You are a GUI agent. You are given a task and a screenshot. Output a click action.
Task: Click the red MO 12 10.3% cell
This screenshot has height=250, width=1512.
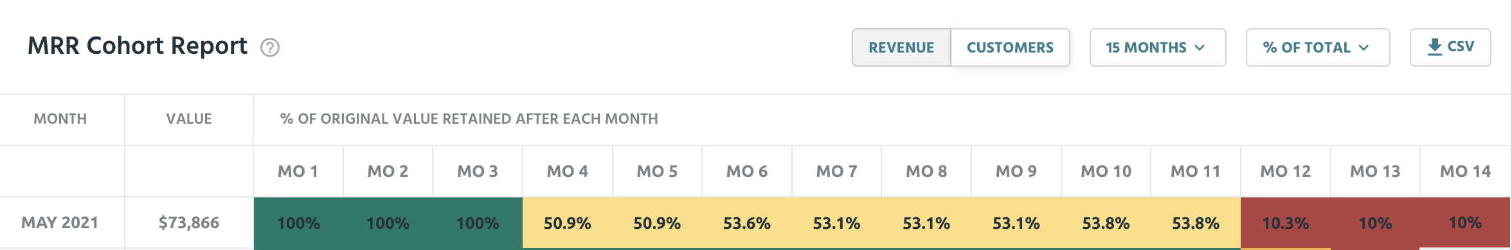1286,223
